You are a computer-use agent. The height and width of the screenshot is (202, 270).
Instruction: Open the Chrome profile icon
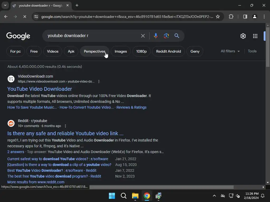[255, 17]
